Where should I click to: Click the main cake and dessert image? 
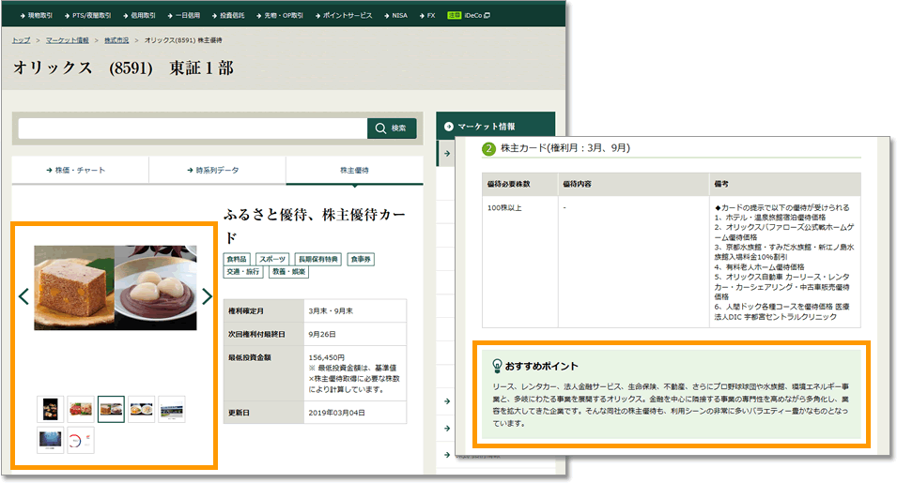[116, 288]
